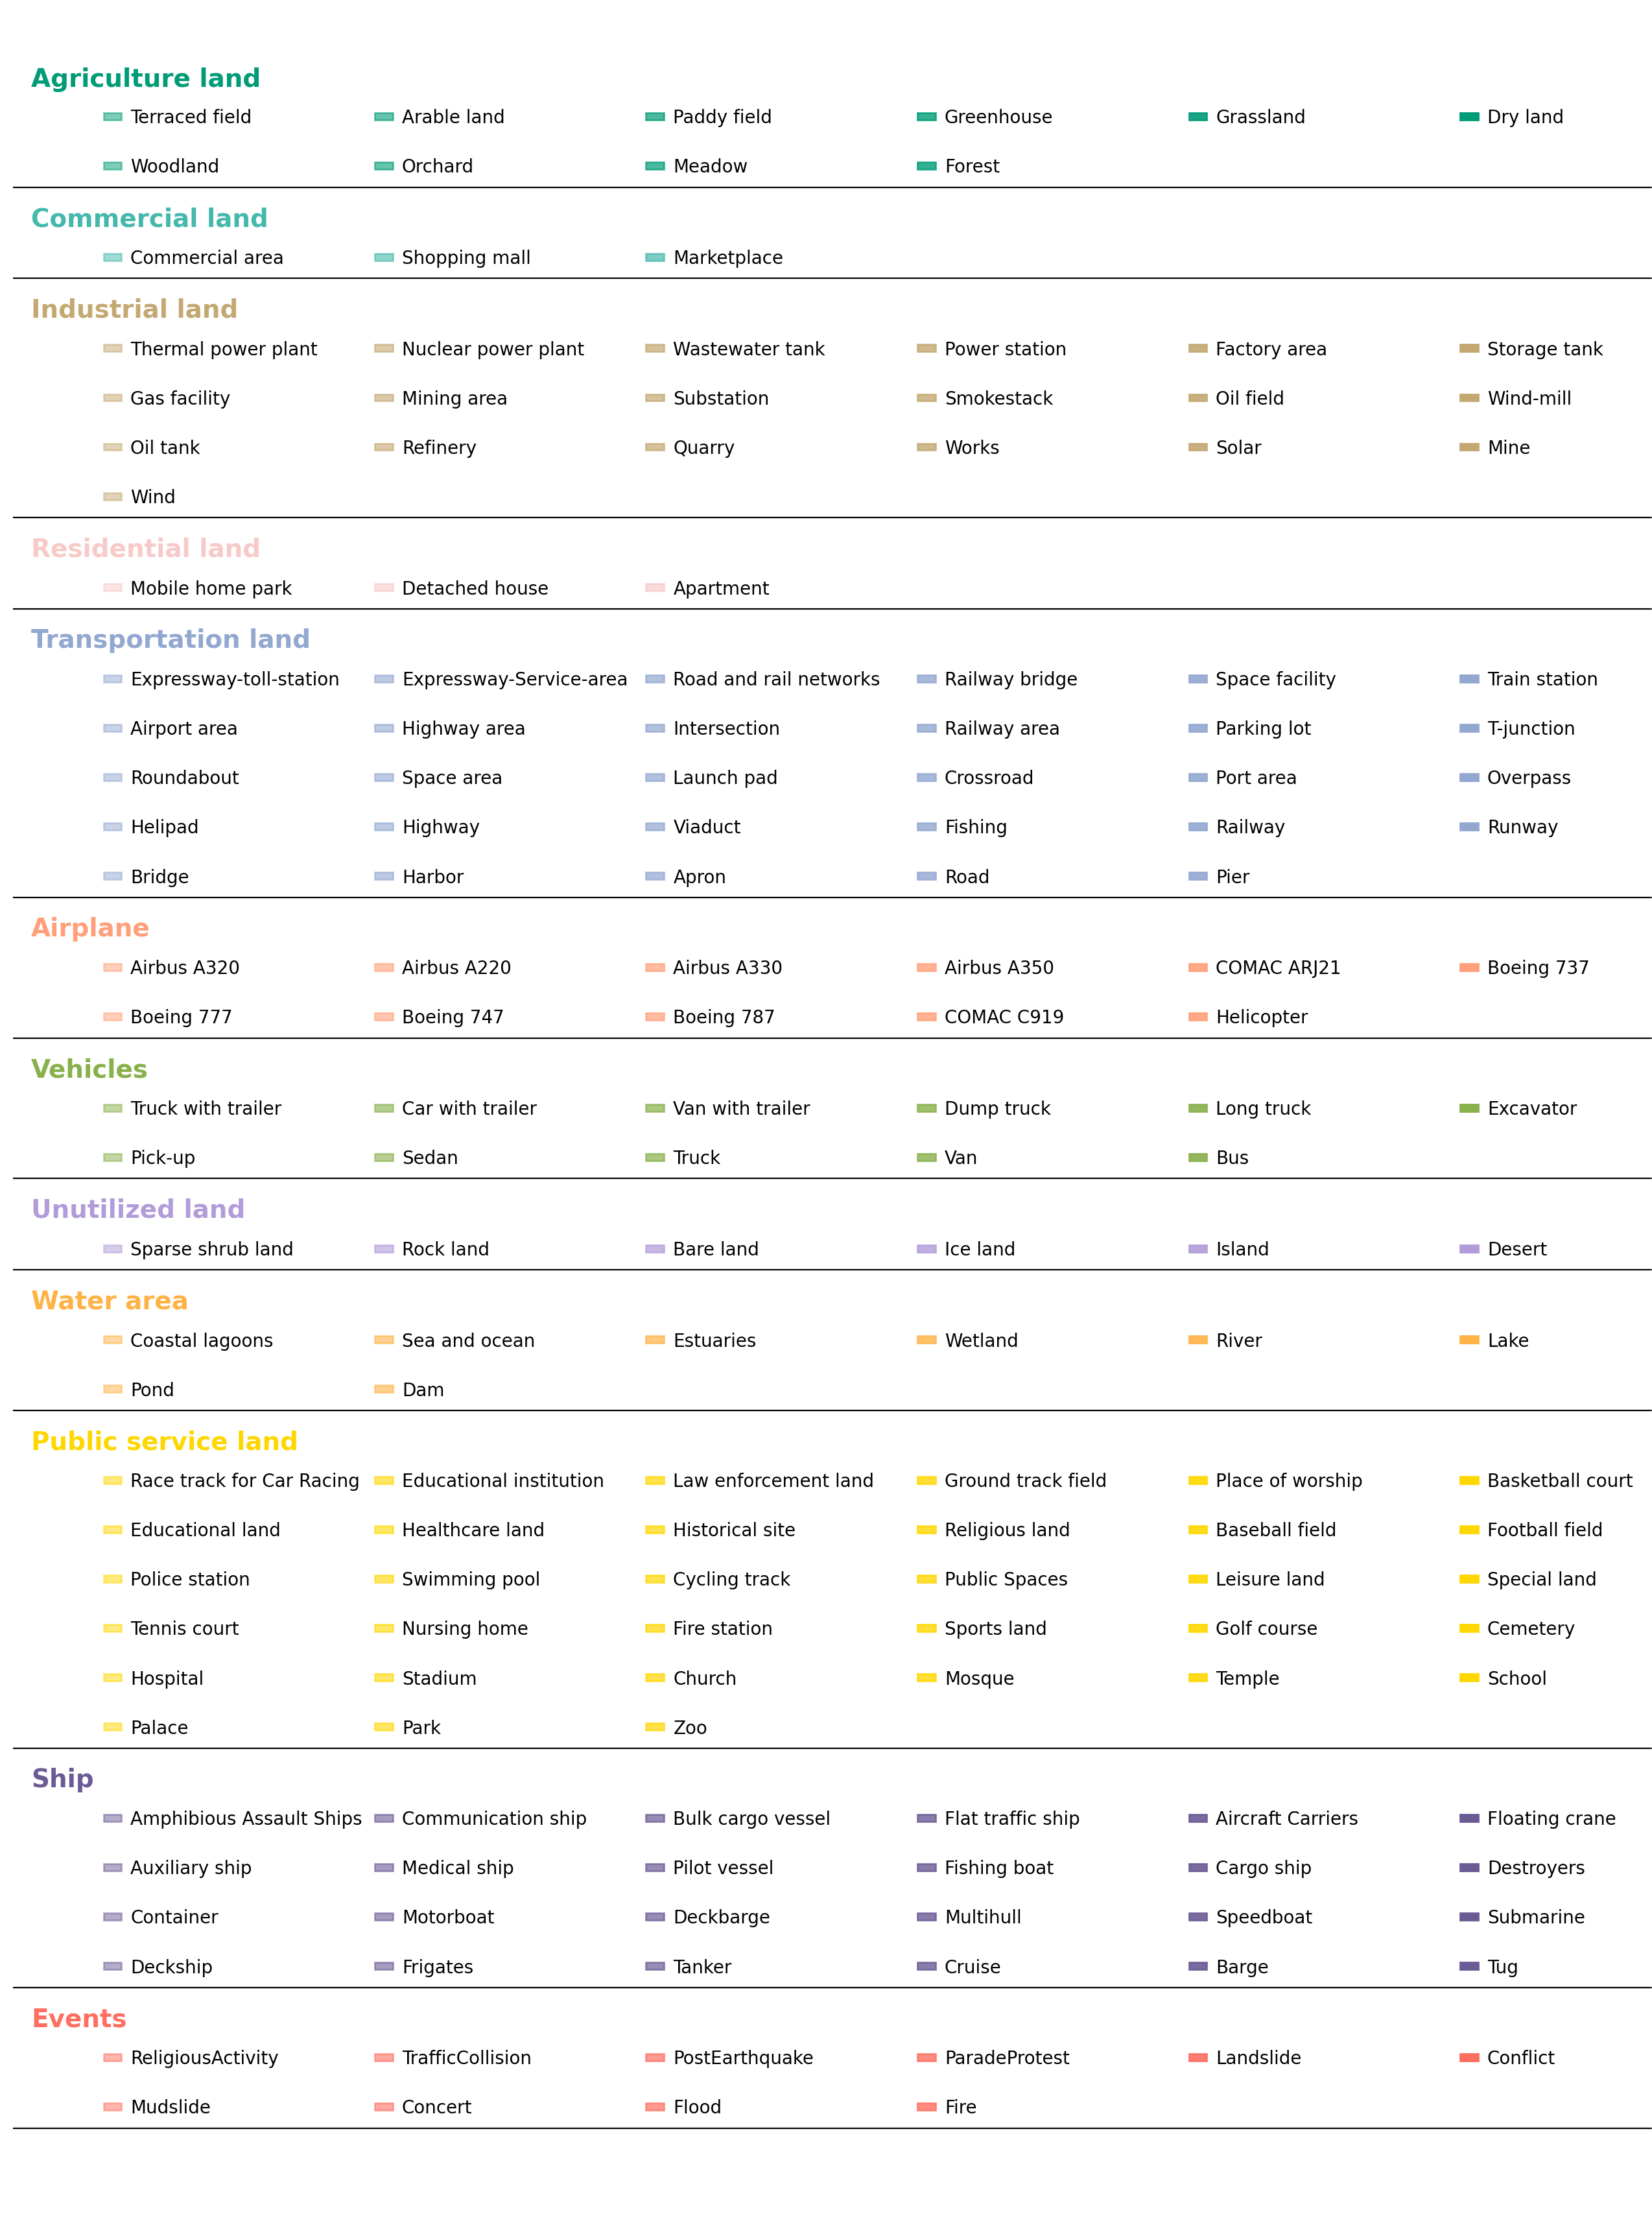Select the Coastal lagoons legend entry
This screenshot has width=1652, height=2223.
(x=201, y=1340)
